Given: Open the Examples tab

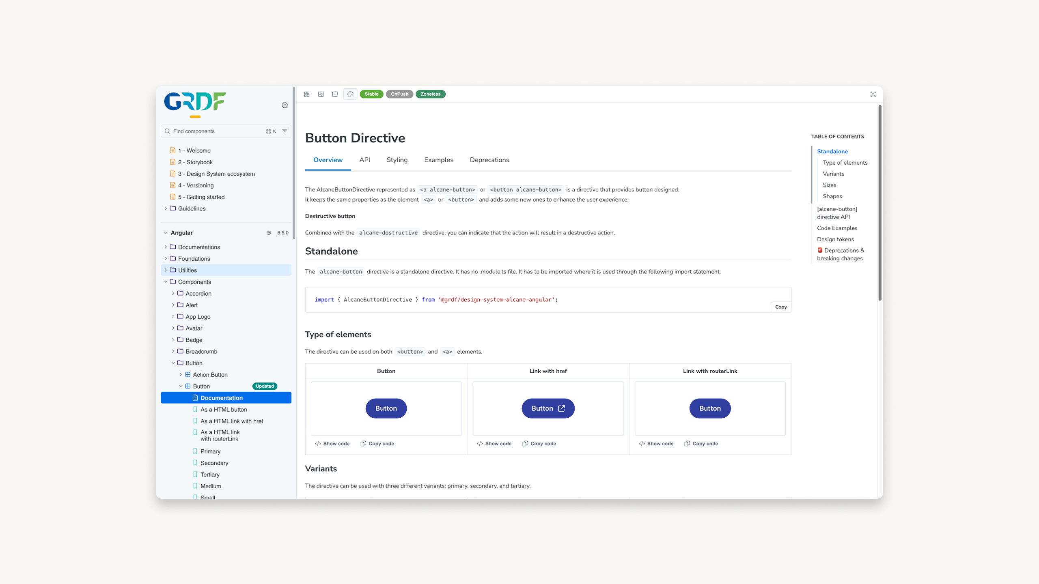Looking at the screenshot, I should point(438,160).
